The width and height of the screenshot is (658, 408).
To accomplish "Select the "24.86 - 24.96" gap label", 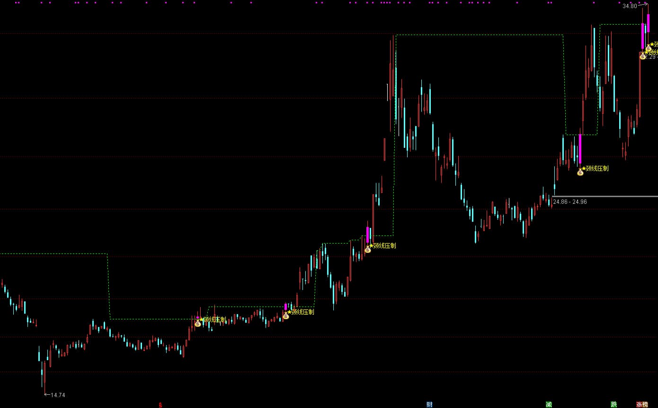I will pyautogui.click(x=570, y=202).
